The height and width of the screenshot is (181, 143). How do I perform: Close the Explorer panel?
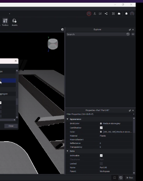tap(133, 30)
